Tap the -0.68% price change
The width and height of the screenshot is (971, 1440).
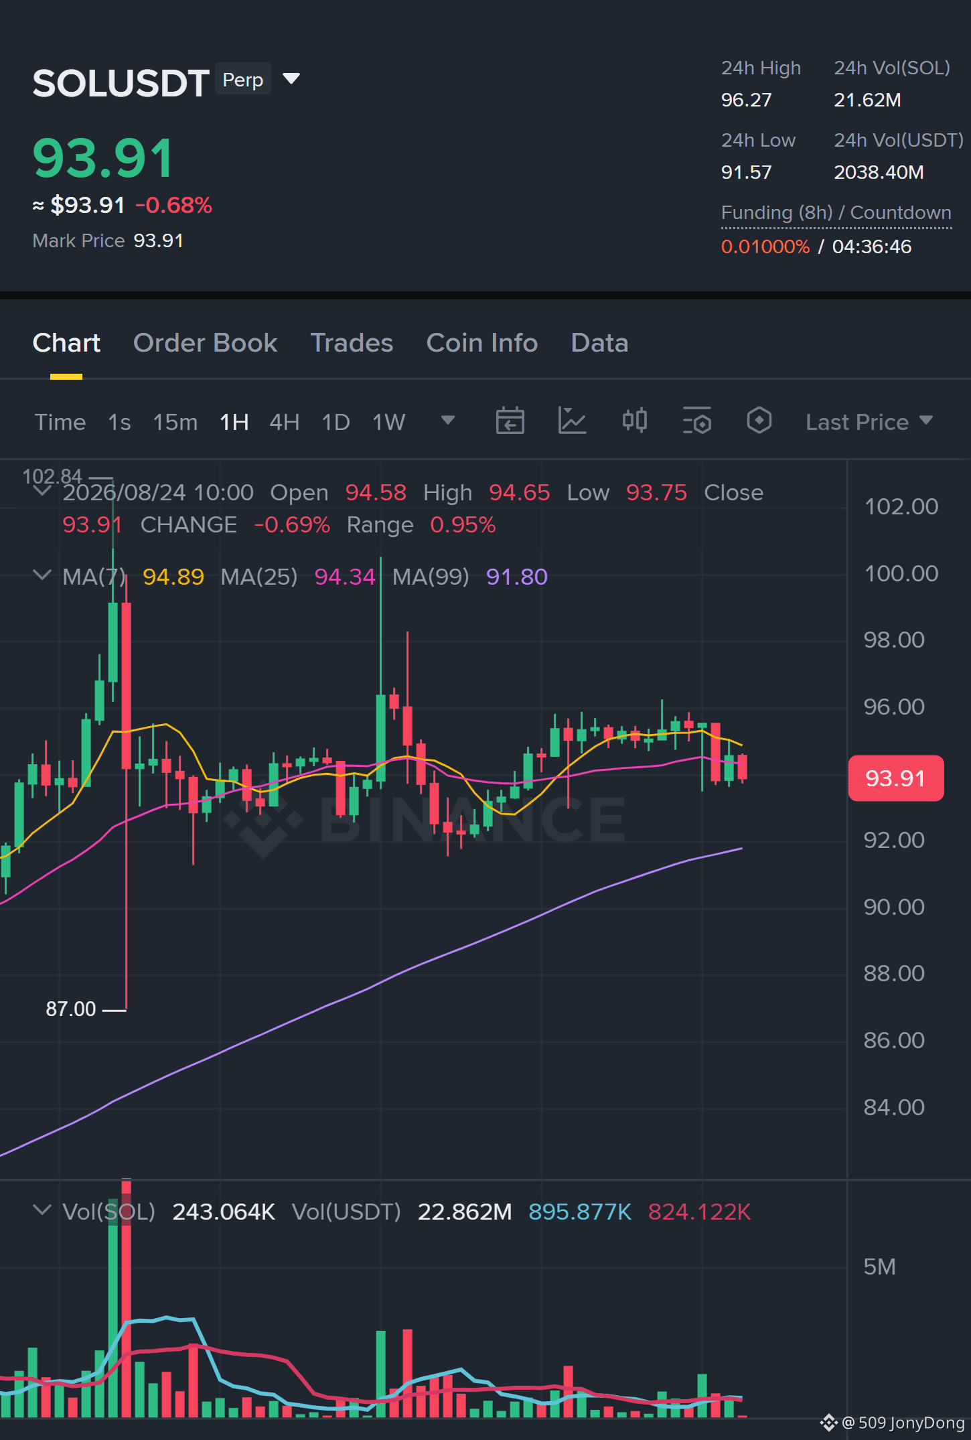tap(173, 205)
